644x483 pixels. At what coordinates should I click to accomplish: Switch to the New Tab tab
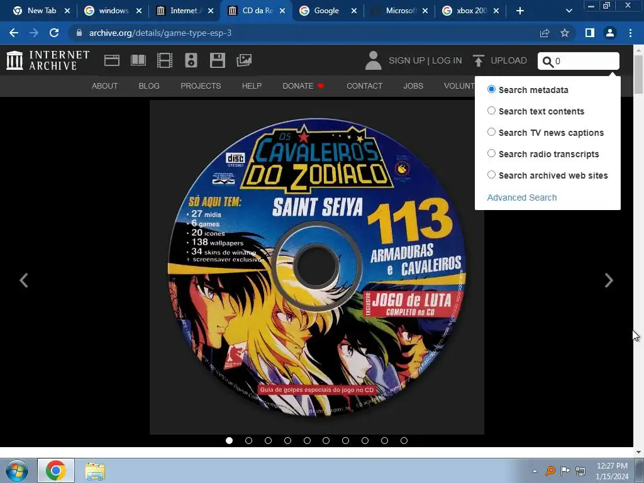[41, 11]
